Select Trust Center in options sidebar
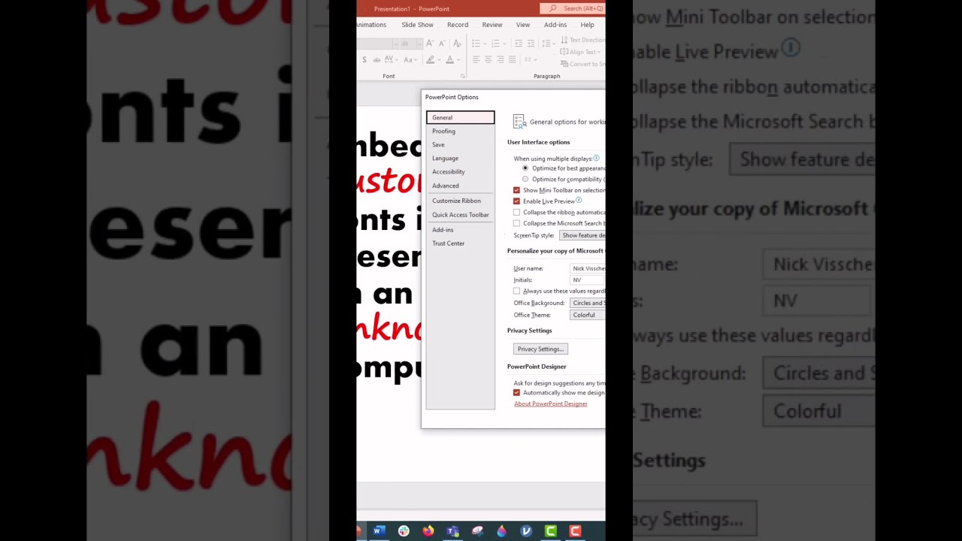The image size is (962, 541). 460,243
